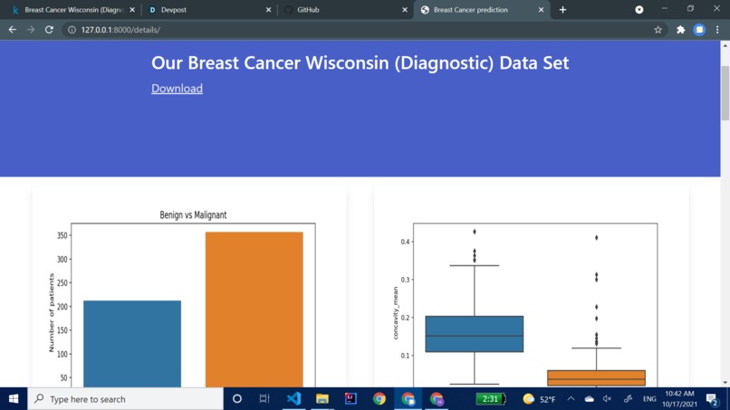Click the blue box in concavity_mean boxplot
The height and width of the screenshot is (410, 730).
[475, 334]
